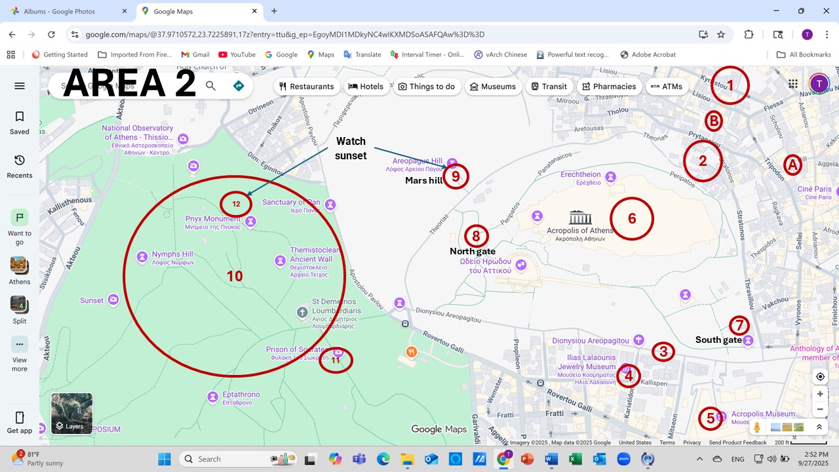Open Microsoft Word from the taskbar

551,459
